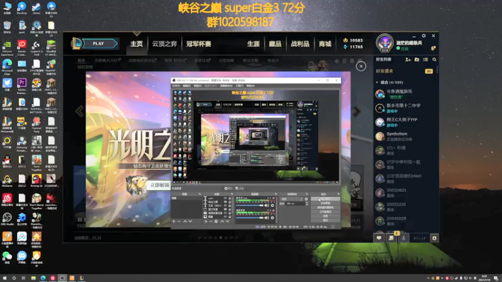Select friend 新乡市第十二中学
Viewport: 502px width, 282px height.
[x=405, y=108]
